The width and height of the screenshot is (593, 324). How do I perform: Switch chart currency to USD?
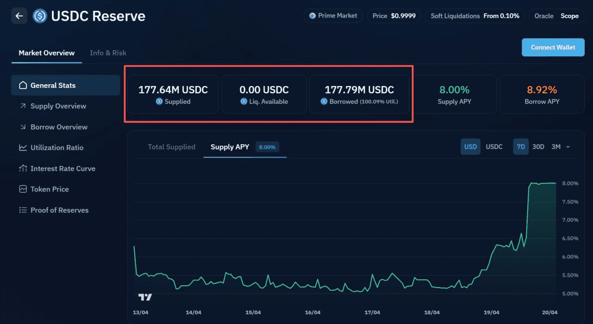click(470, 147)
